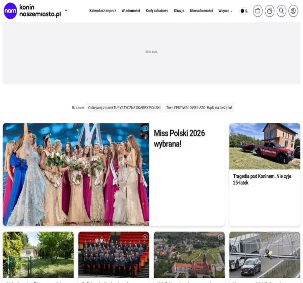This screenshot has width=303, height=283.
Task: Open the fenced garden house thumbnail
Action: 38,255
